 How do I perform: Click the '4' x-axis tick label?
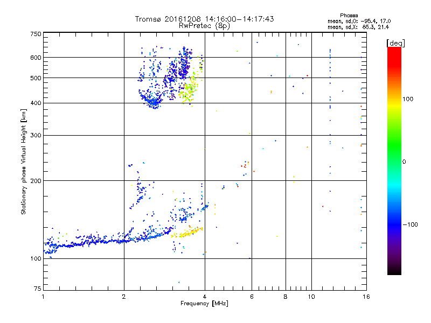(x=205, y=297)
